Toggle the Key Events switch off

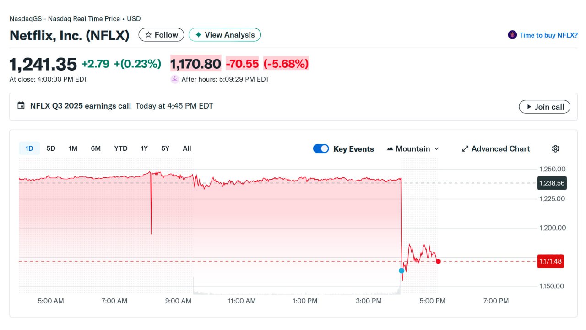click(x=321, y=148)
